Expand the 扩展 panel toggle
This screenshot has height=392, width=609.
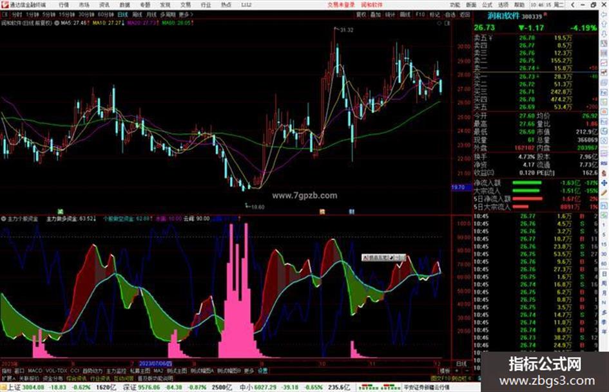[x=8, y=378]
